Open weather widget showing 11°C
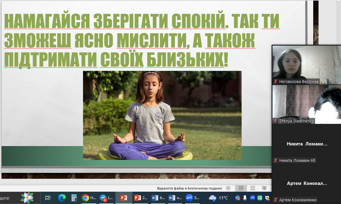The image size is (341, 204). click(218, 198)
